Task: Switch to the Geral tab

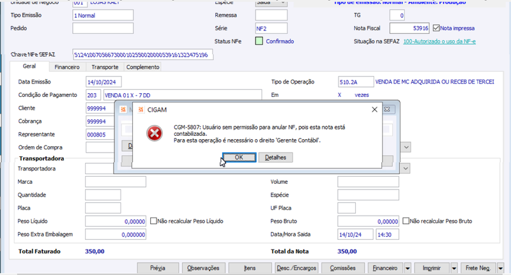Action: click(29, 66)
